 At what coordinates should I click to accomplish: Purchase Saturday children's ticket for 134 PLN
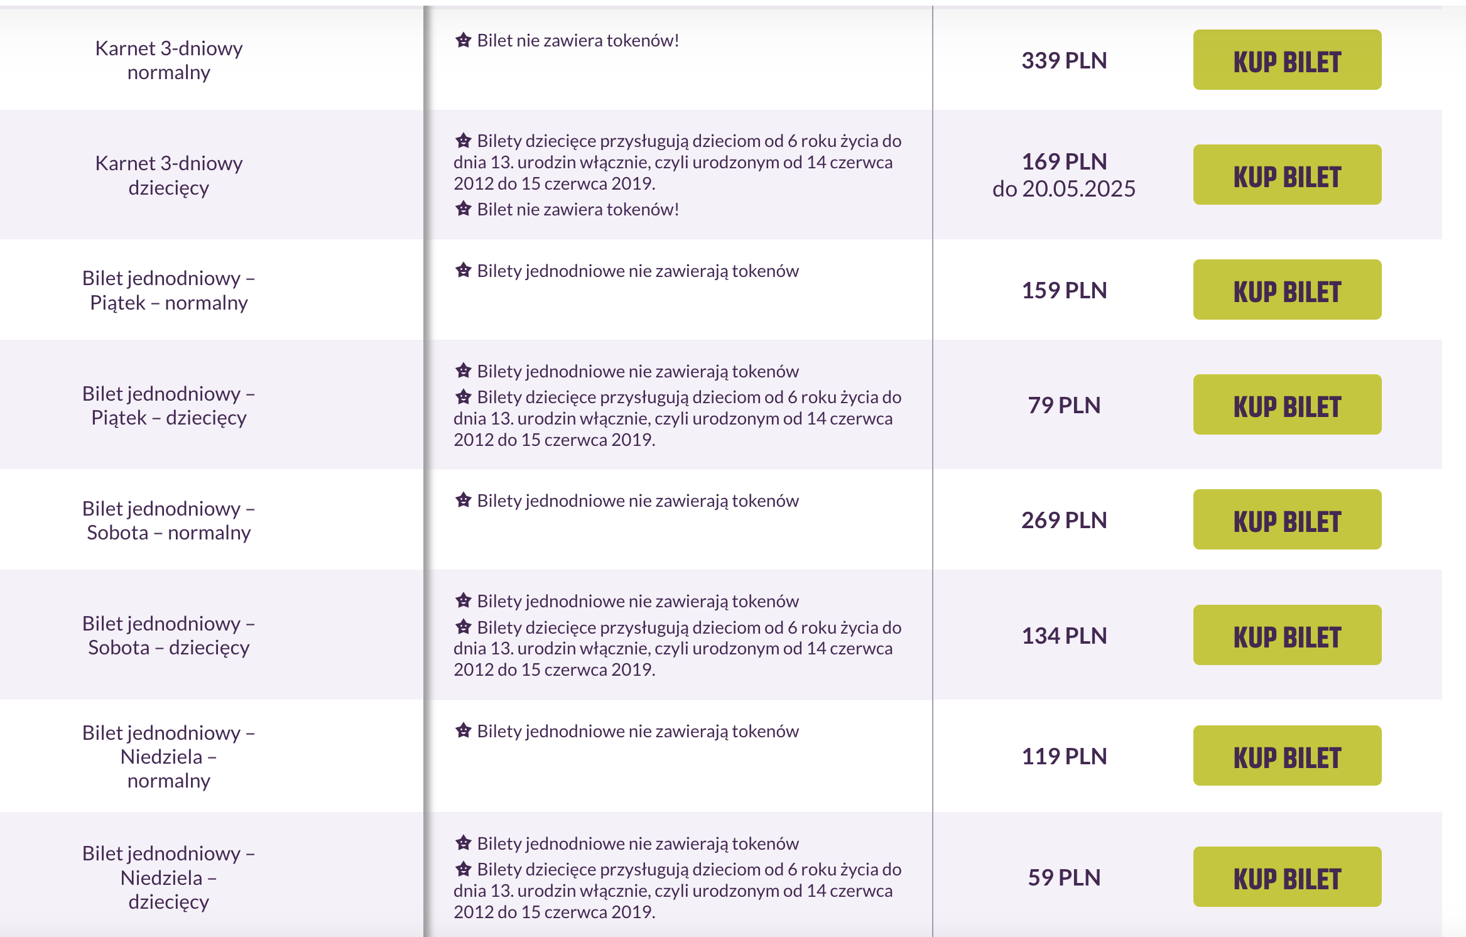(x=1286, y=636)
